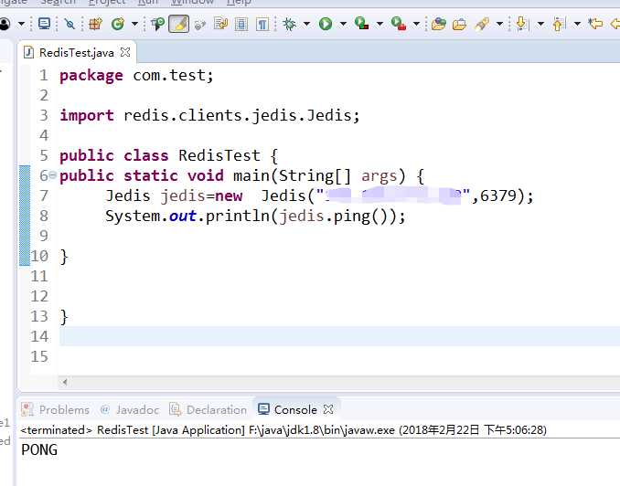Place cursor on highlighted line 14

pyautogui.click(x=339, y=336)
